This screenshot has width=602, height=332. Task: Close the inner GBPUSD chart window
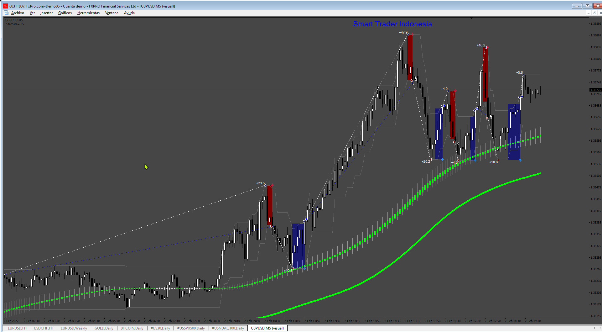(x=600, y=13)
